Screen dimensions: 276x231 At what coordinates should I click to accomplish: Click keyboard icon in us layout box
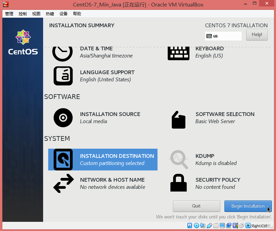209,36
